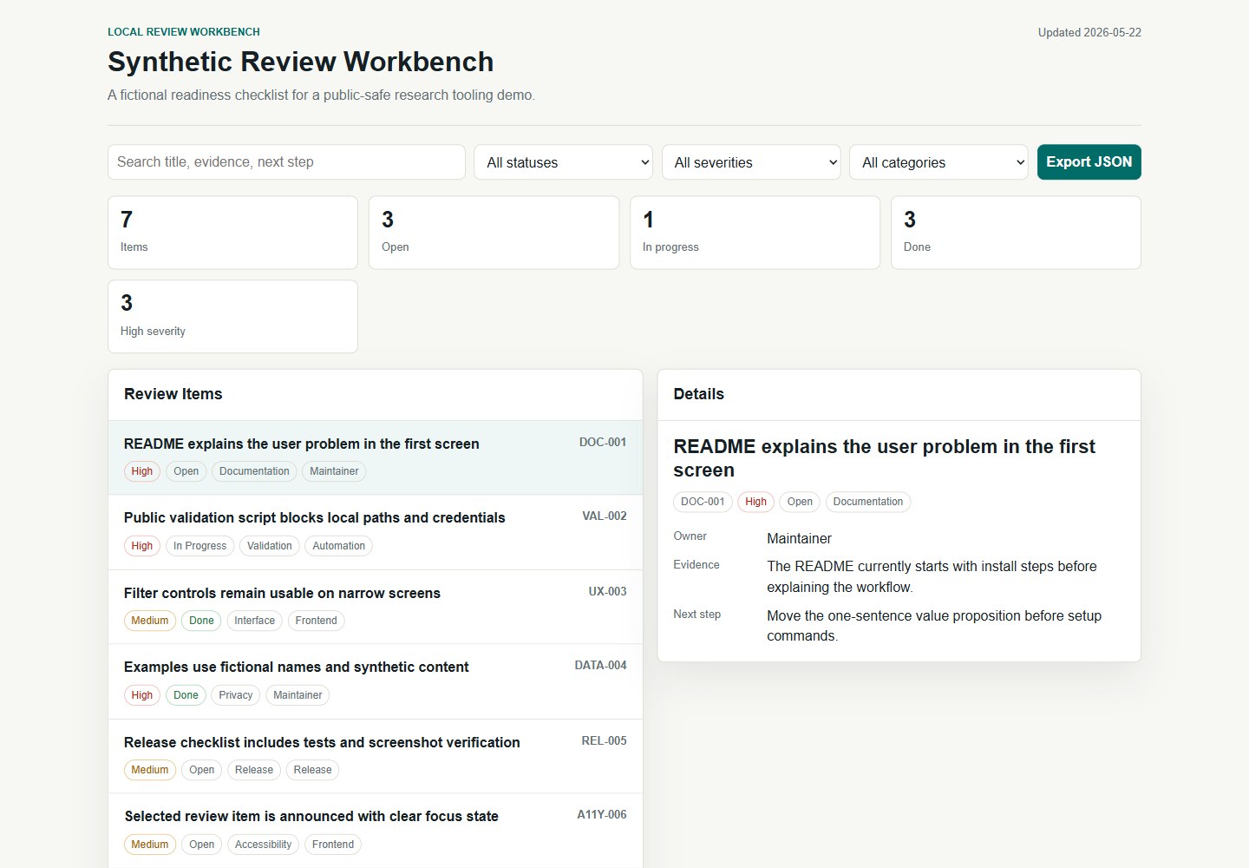Open the All categories dropdown

point(938,162)
